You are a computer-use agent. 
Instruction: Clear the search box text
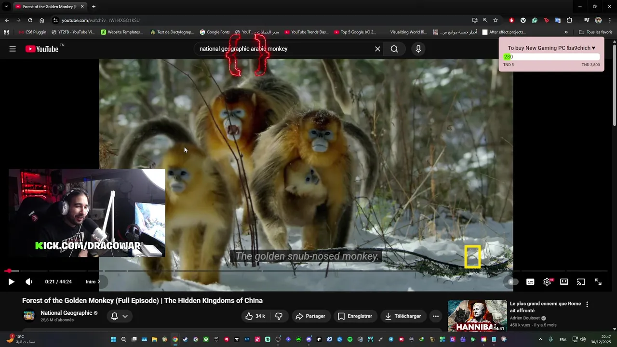377,49
